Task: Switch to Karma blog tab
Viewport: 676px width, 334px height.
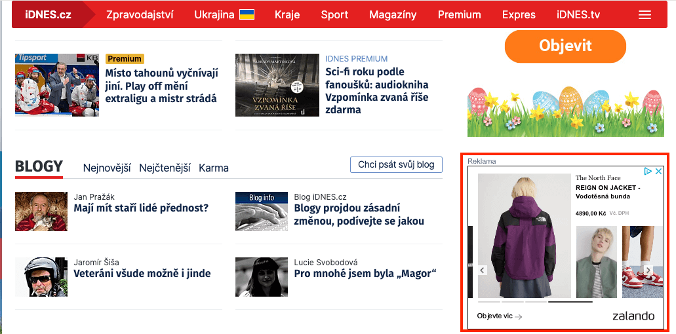Action: coord(213,168)
